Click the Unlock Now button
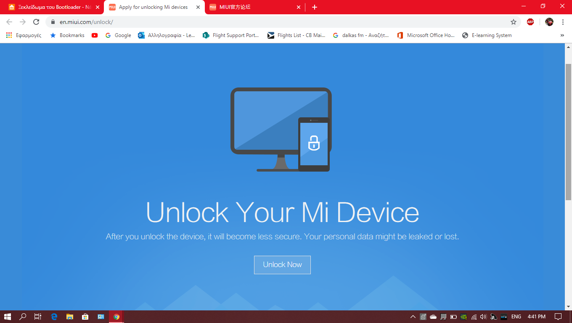Image resolution: width=572 pixels, height=323 pixels. pyautogui.click(x=282, y=265)
